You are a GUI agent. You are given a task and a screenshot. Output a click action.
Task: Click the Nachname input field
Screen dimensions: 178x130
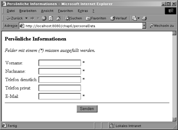pyautogui.click(x=60, y=71)
